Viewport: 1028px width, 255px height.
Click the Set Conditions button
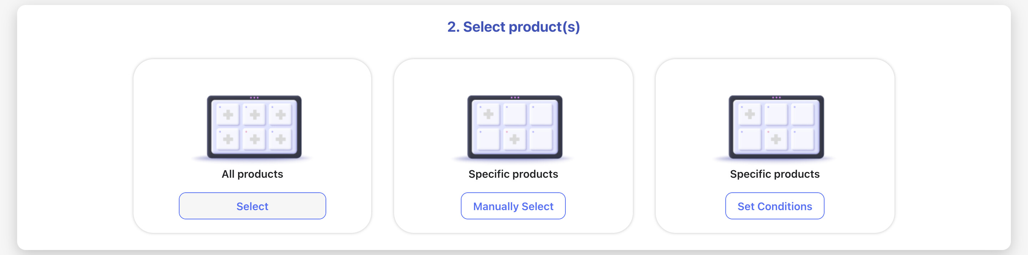[x=775, y=206]
